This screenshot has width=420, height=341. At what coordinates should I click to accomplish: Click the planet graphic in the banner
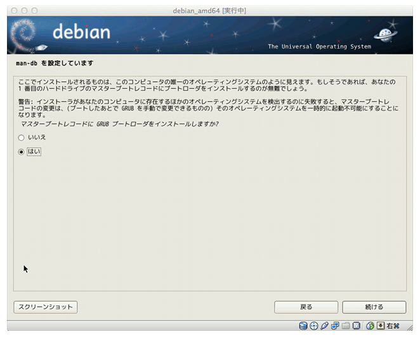coord(386,35)
